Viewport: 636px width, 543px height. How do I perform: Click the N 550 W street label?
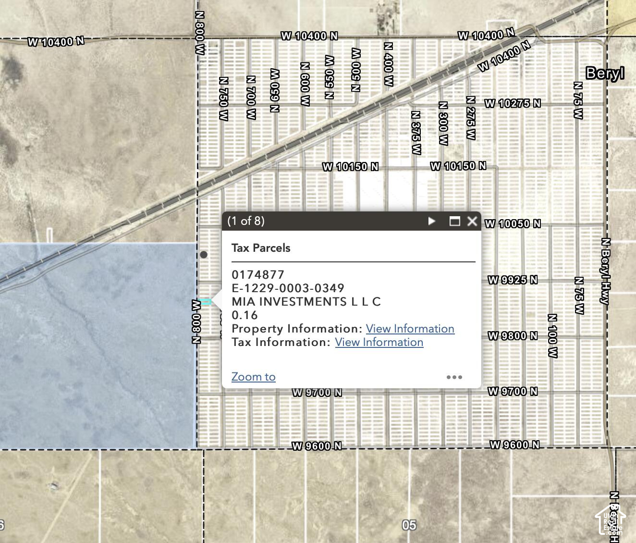tap(329, 77)
